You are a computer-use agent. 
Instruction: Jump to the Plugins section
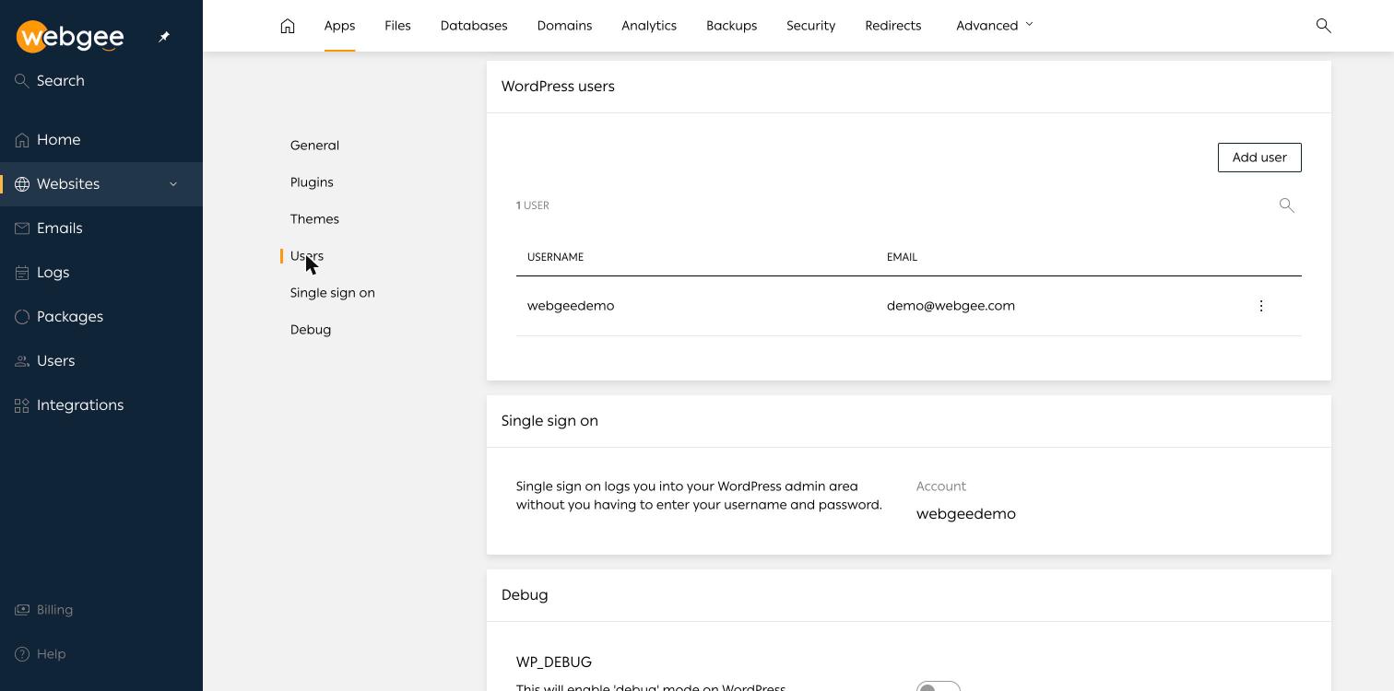(x=312, y=182)
